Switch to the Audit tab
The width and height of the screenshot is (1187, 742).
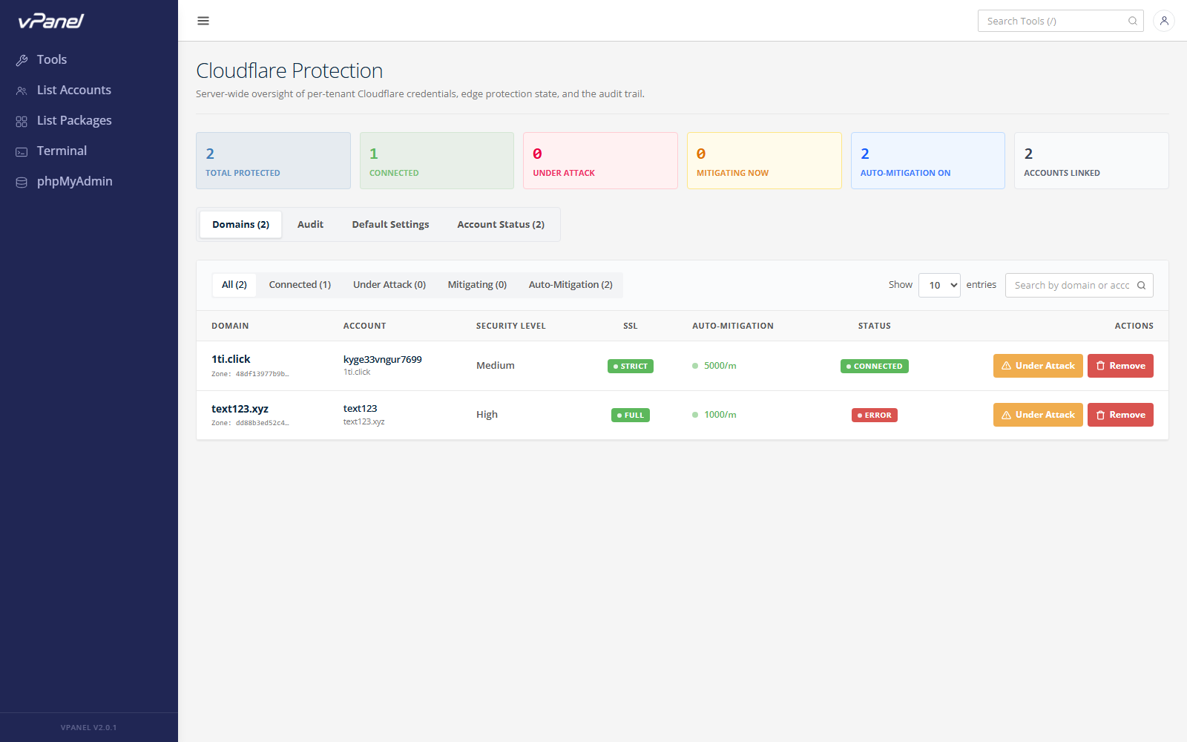point(310,224)
